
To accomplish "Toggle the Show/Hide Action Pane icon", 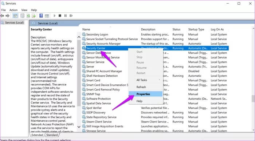I will 47,16.
